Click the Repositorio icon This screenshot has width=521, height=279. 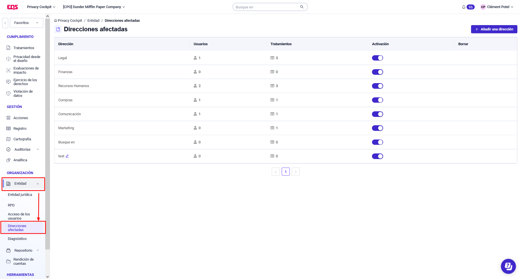pos(8,251)
